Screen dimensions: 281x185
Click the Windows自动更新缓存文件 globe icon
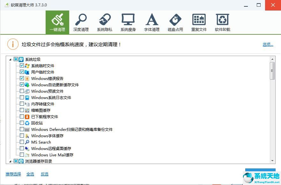27,85
